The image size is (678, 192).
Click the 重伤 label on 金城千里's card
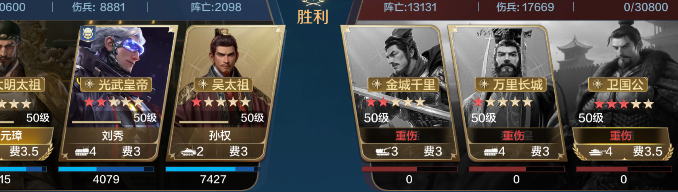point(406,136)
